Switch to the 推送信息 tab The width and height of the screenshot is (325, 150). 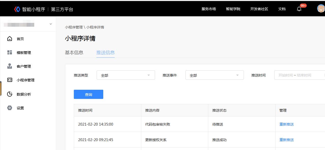tap(106, 52)
